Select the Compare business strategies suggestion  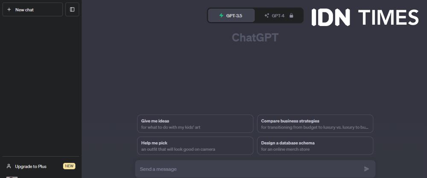point(315,123)
